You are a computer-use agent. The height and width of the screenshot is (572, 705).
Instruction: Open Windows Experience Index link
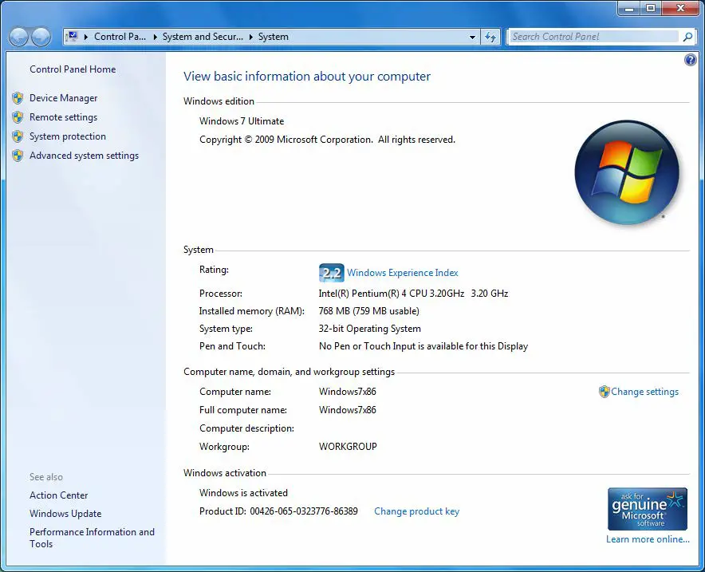tap(403, 273)
